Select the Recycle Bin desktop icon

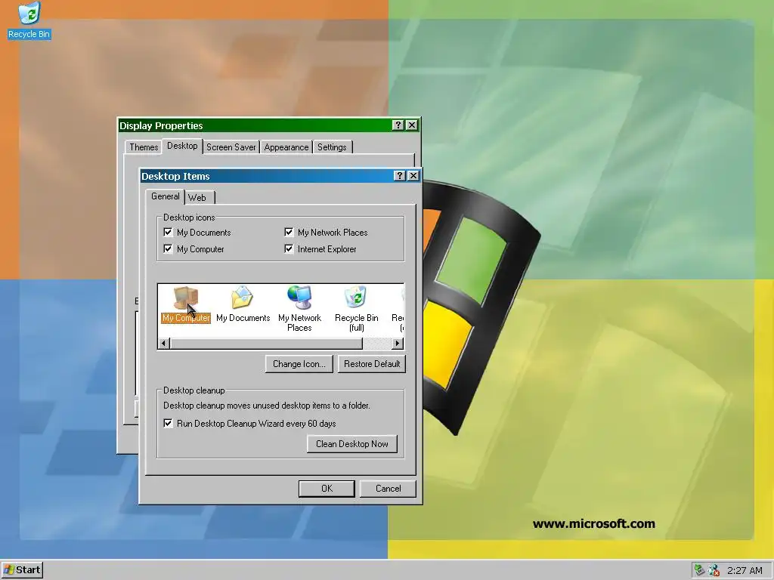click(29, 20)
